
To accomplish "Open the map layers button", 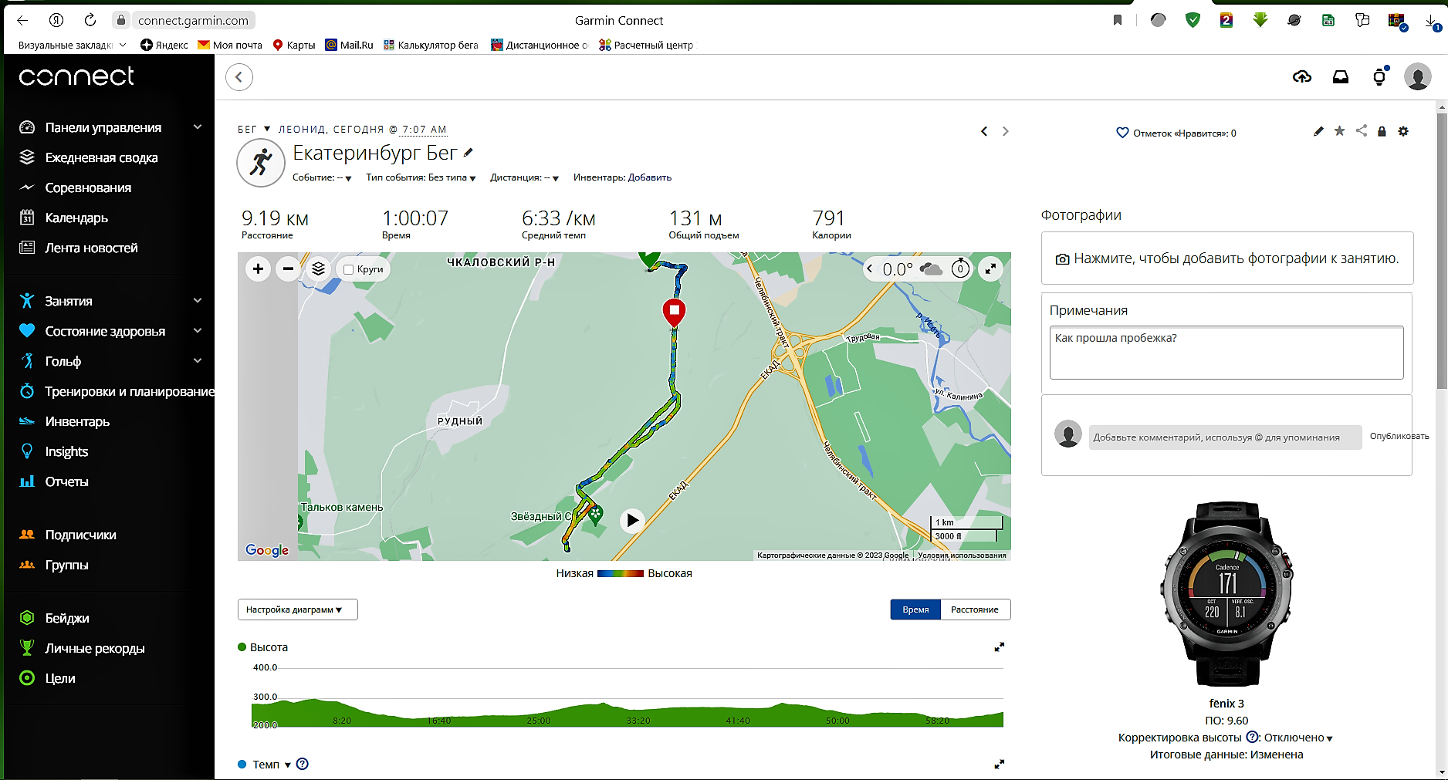I will click(318, 268).
